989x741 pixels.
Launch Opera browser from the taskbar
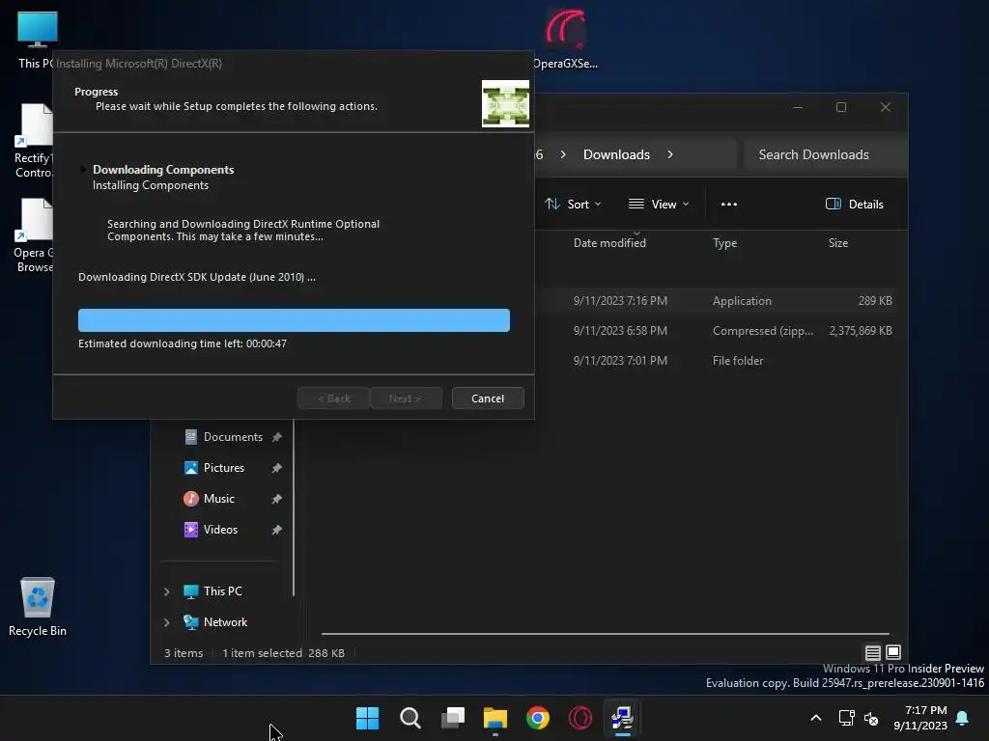[x=580, y=718]
